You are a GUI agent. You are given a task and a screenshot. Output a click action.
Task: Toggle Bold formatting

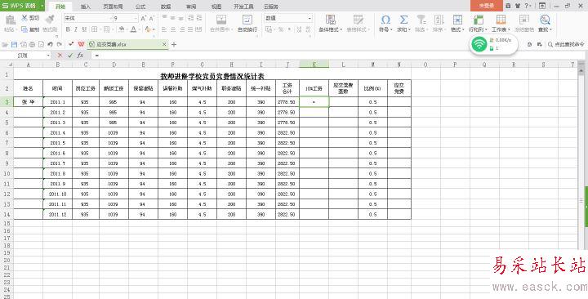pyautogui.click(x=68, y=29)
